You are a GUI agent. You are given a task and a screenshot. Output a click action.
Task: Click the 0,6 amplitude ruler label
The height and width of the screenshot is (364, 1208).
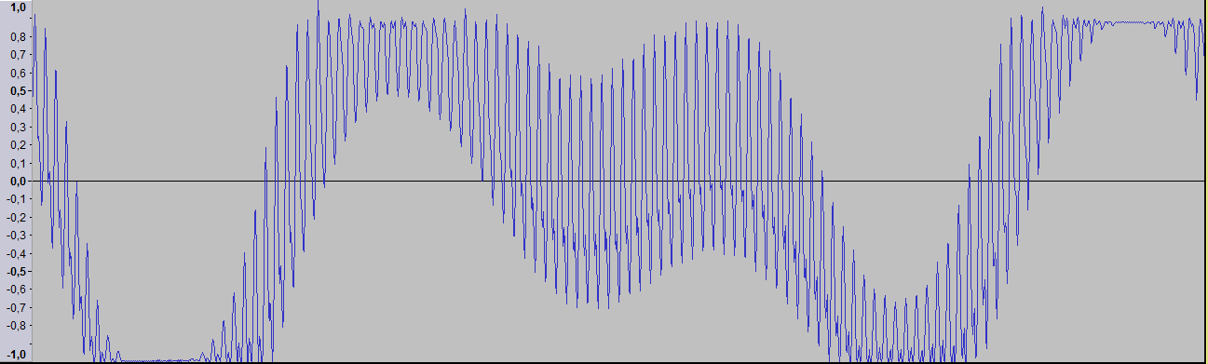coord(19,73)
